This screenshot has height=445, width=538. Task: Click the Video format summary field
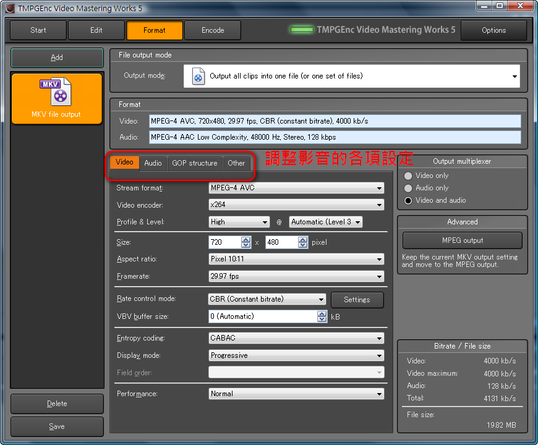pos(335,121)
